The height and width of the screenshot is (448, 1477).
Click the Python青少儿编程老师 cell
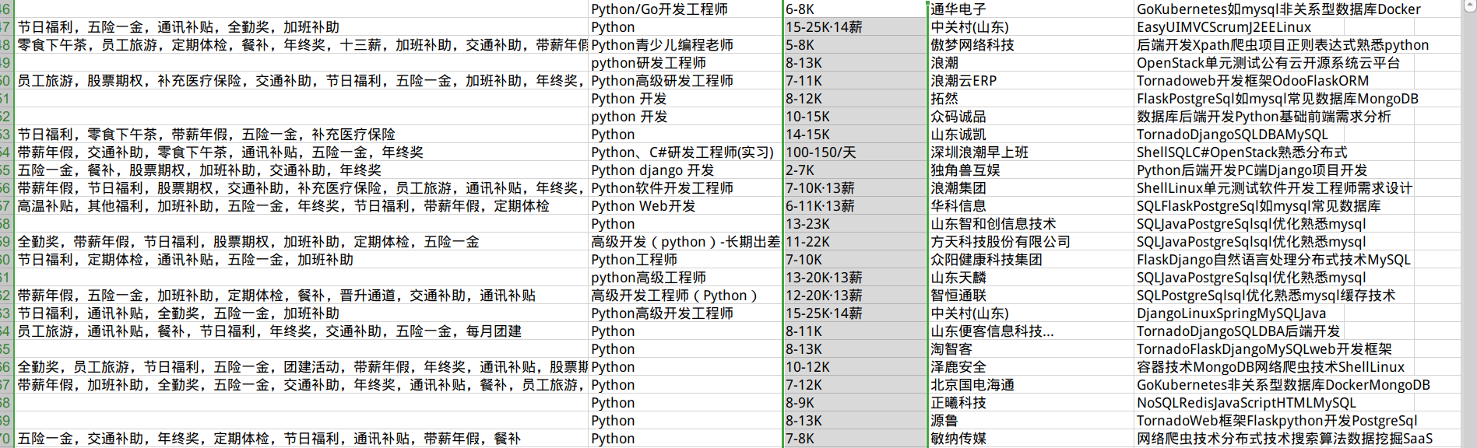click(x=685, y=45)
